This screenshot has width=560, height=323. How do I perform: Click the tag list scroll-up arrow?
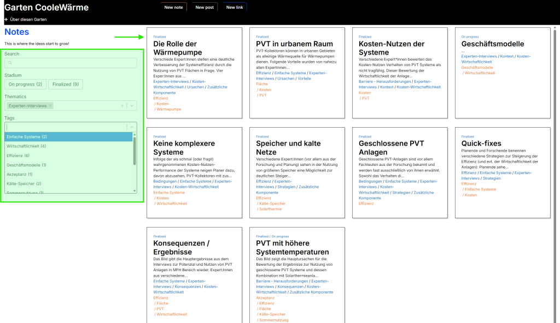135,135
